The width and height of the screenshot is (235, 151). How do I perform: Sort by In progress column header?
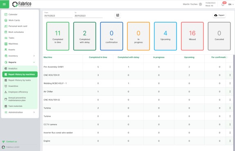(159, 57)
